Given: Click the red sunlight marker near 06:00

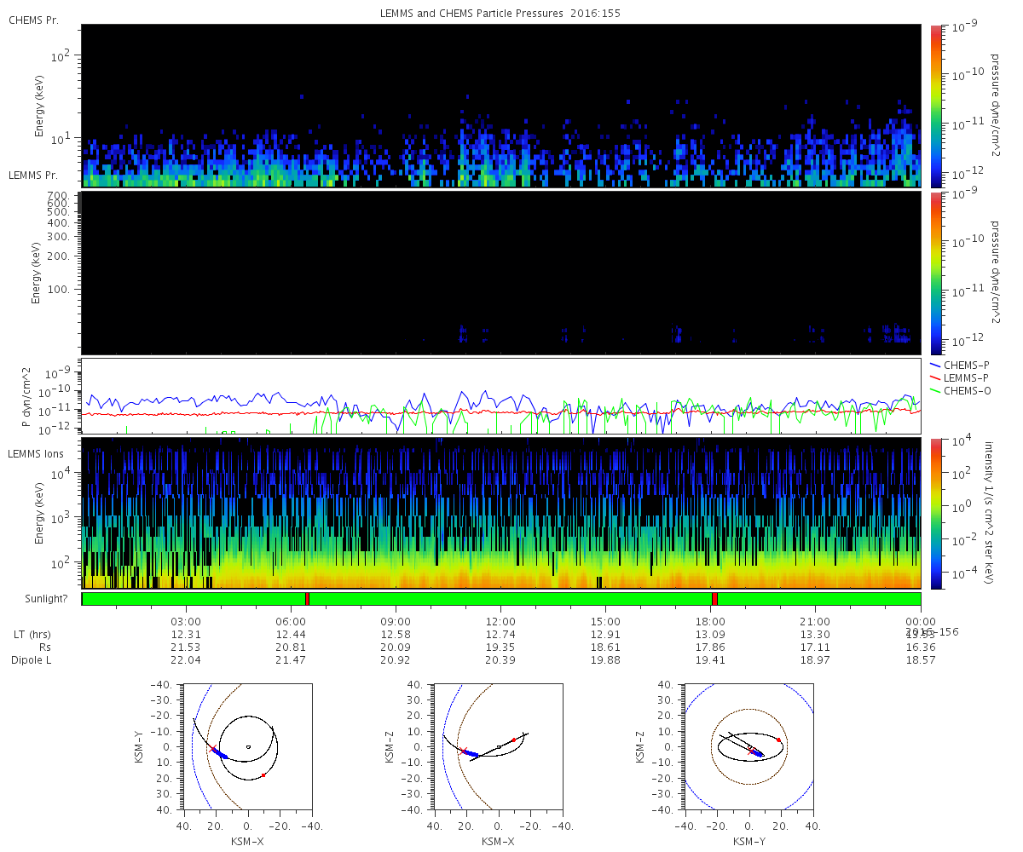Looking at the screenshot, I should [x=307, y=599].
